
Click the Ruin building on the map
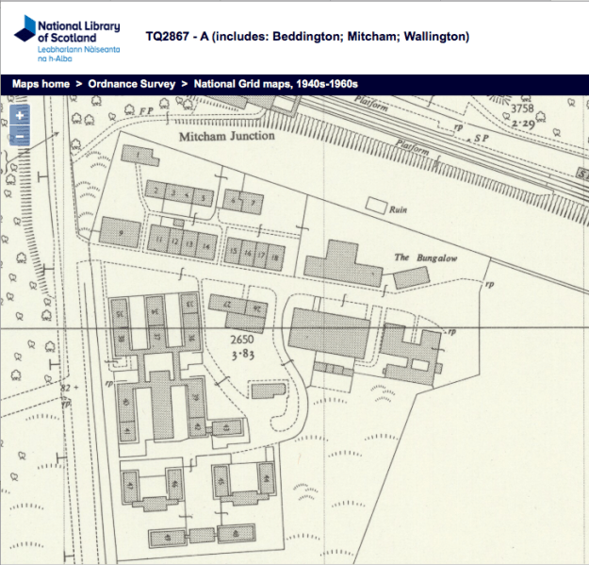click(376, 205)
